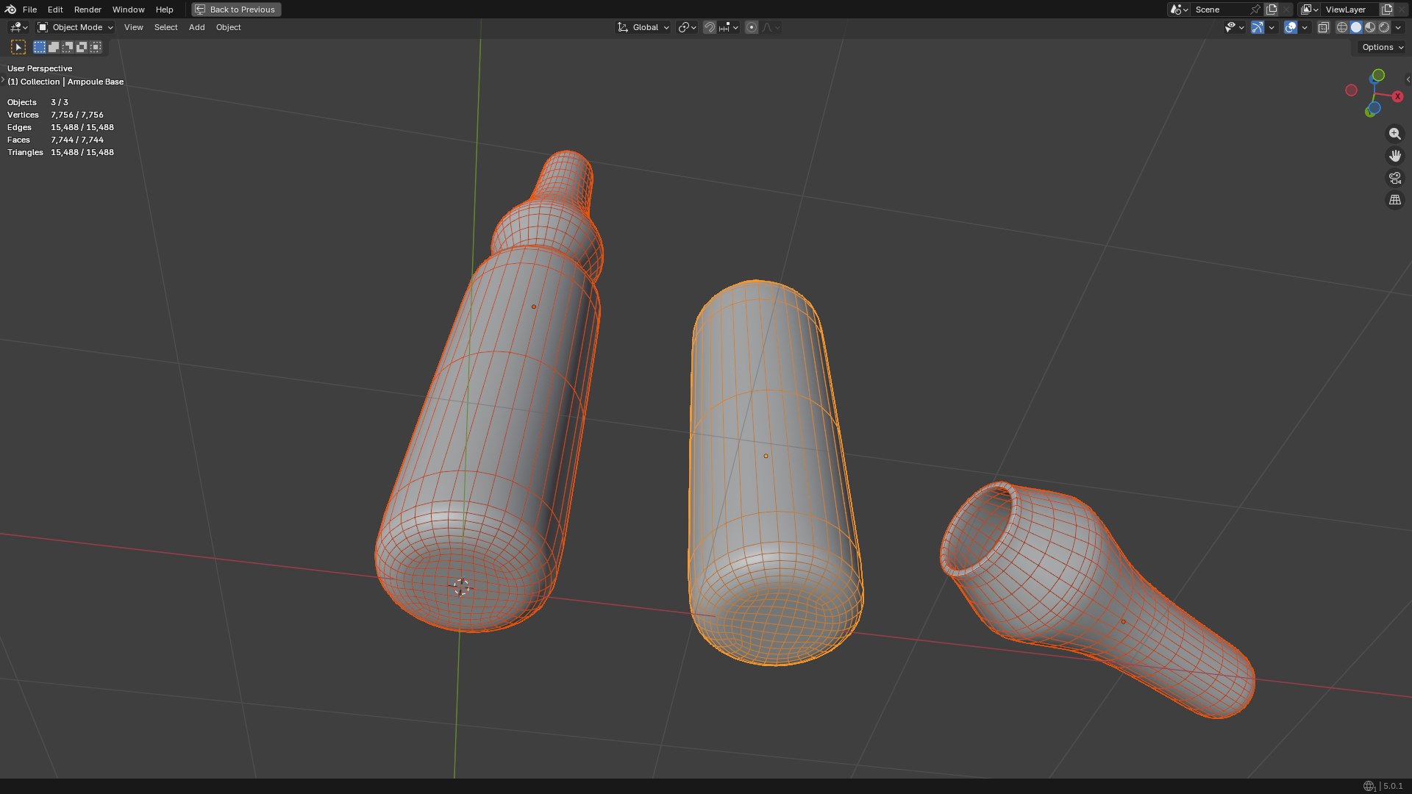Open the viewport Select menu
1412x794 pixels.
click(165, 27)
